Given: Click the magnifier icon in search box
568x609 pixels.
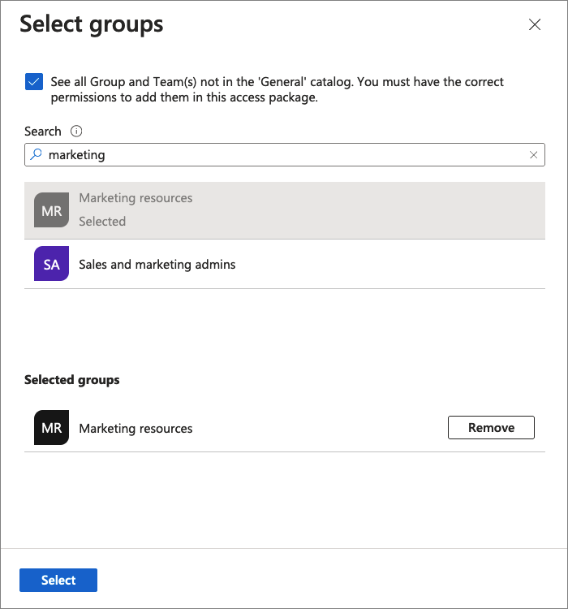Looking at the screenshot, I should click(x=36, y=154).
